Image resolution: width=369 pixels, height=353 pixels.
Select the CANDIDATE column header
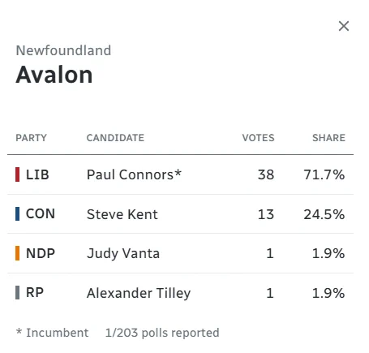point(115,138)
